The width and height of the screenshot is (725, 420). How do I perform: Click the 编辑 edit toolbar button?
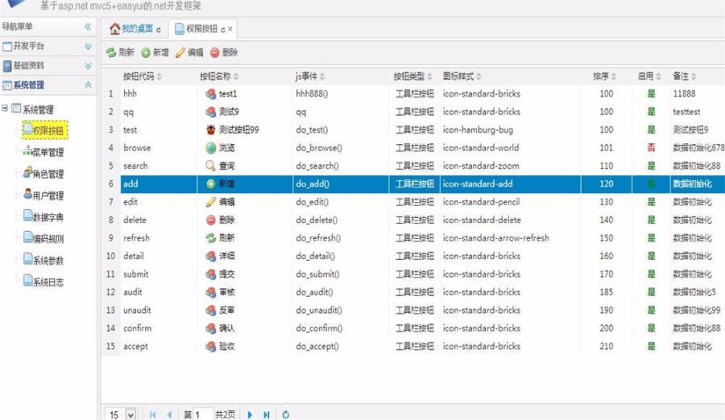[x=189, y=52]
